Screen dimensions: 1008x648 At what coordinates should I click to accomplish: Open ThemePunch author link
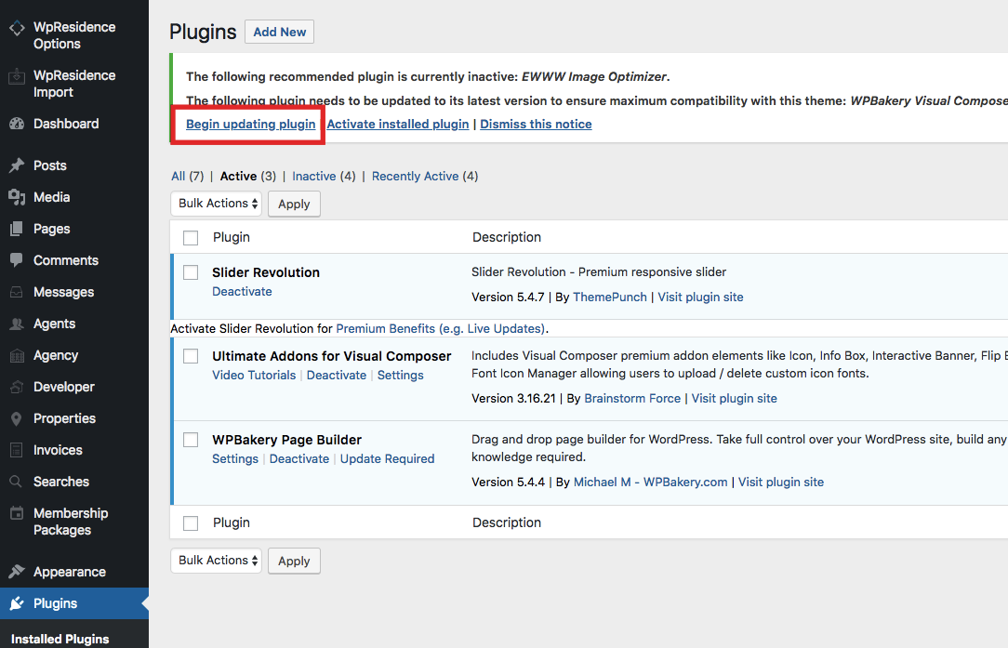(x=610, y=297)
